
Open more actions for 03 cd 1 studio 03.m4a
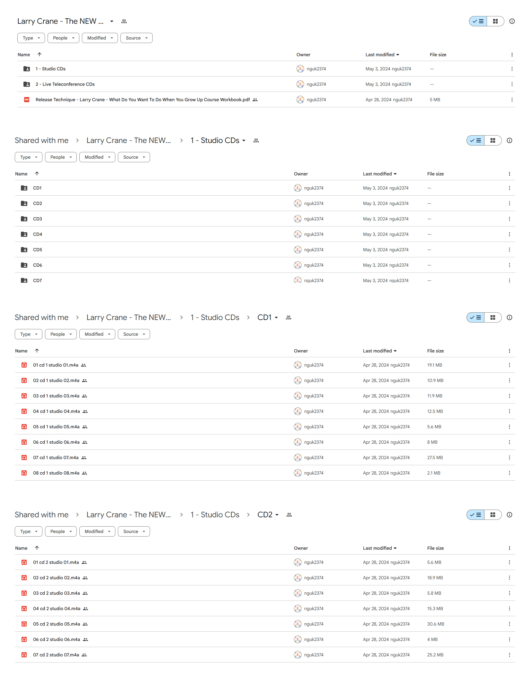pos(509,396)
